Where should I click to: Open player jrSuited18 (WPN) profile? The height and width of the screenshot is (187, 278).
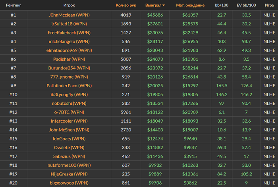[x=69, y=24]
